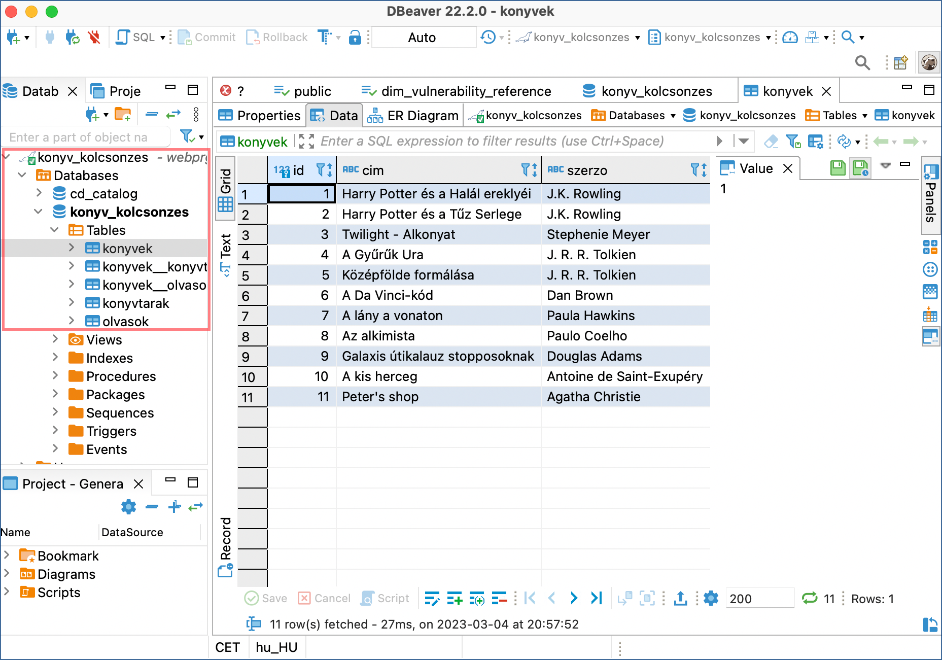Click the Twilight - Alkonyat cell
Viewport: 942px width, 660px height.
point(438,234)
